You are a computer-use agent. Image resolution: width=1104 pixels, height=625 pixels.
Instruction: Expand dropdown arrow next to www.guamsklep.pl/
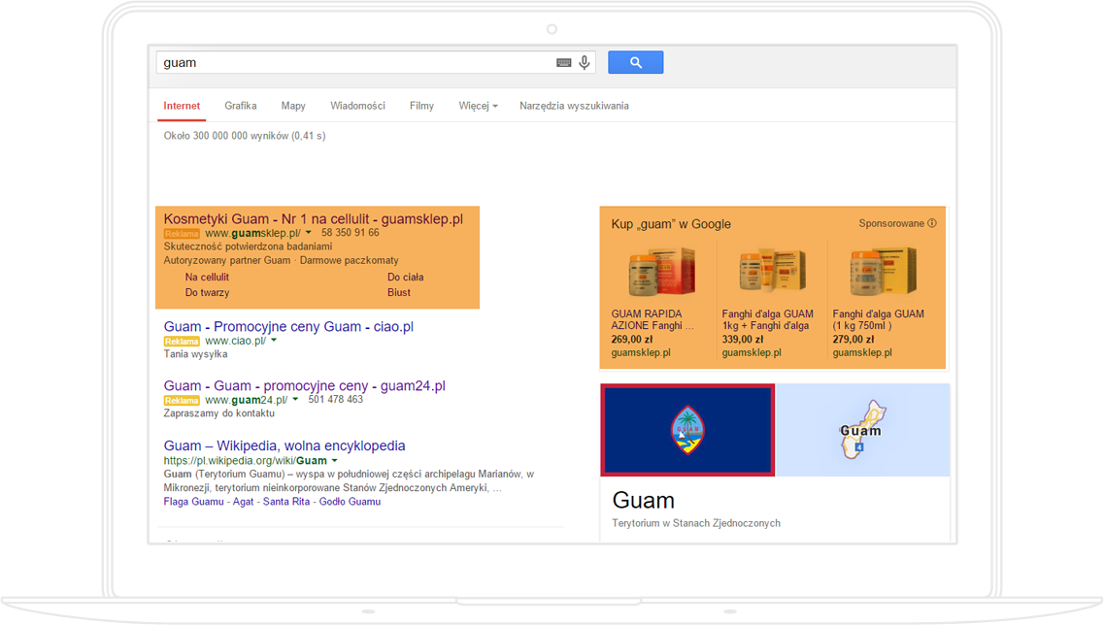pos(309,233)
